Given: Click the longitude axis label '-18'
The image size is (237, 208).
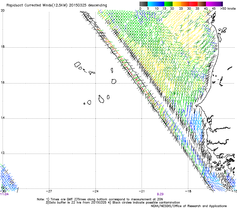Looking at the screenshot, I should coord(188,191).
